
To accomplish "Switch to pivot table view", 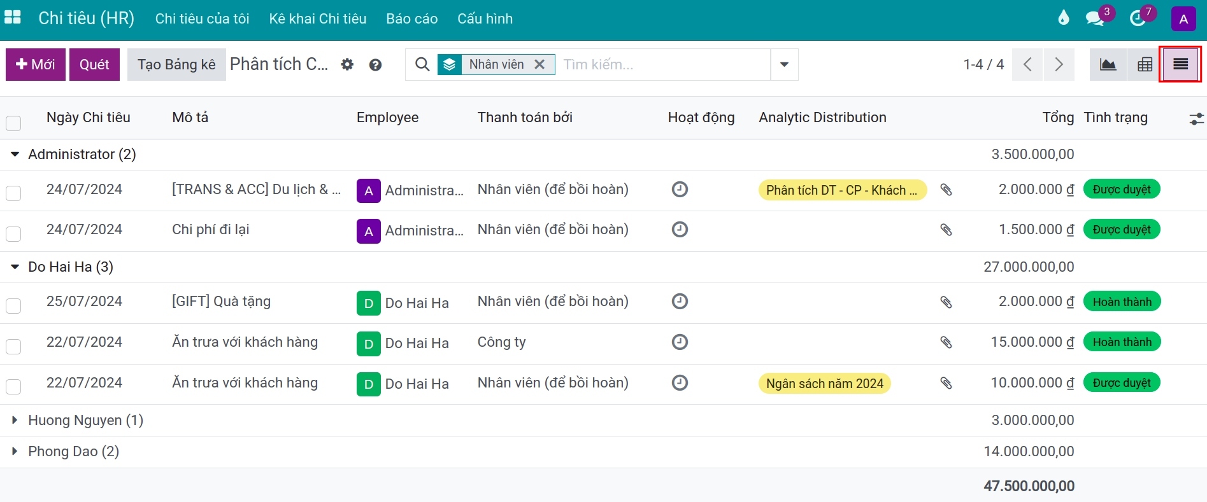I will tap(1145, 64).
